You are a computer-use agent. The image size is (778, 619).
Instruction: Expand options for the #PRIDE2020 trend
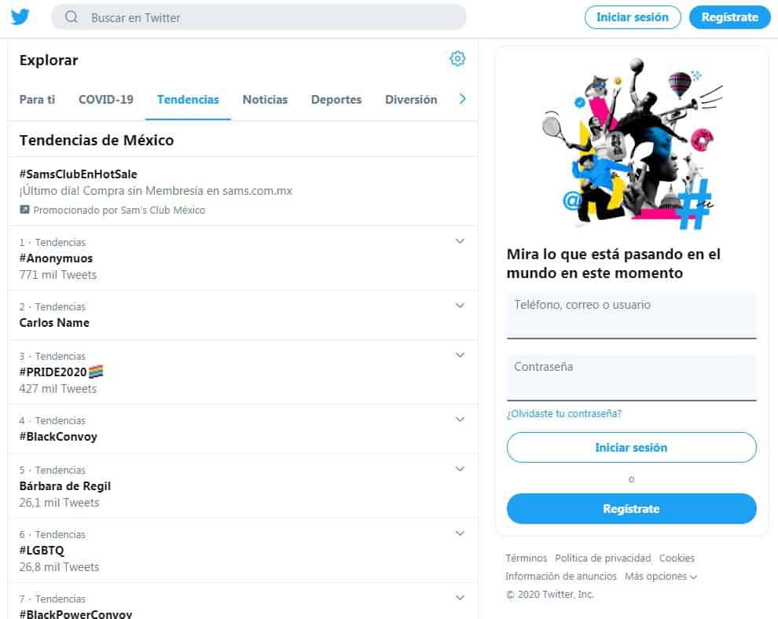pos(460,355)
